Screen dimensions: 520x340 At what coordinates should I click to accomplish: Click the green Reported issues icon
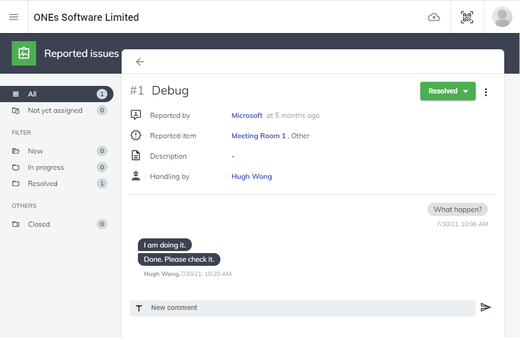(x=24, y=53)
